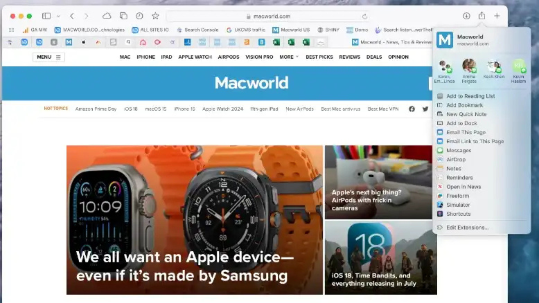Toggle the sidebar visibility button
This screenshot has width=539, height=303.
coord(47,16)
